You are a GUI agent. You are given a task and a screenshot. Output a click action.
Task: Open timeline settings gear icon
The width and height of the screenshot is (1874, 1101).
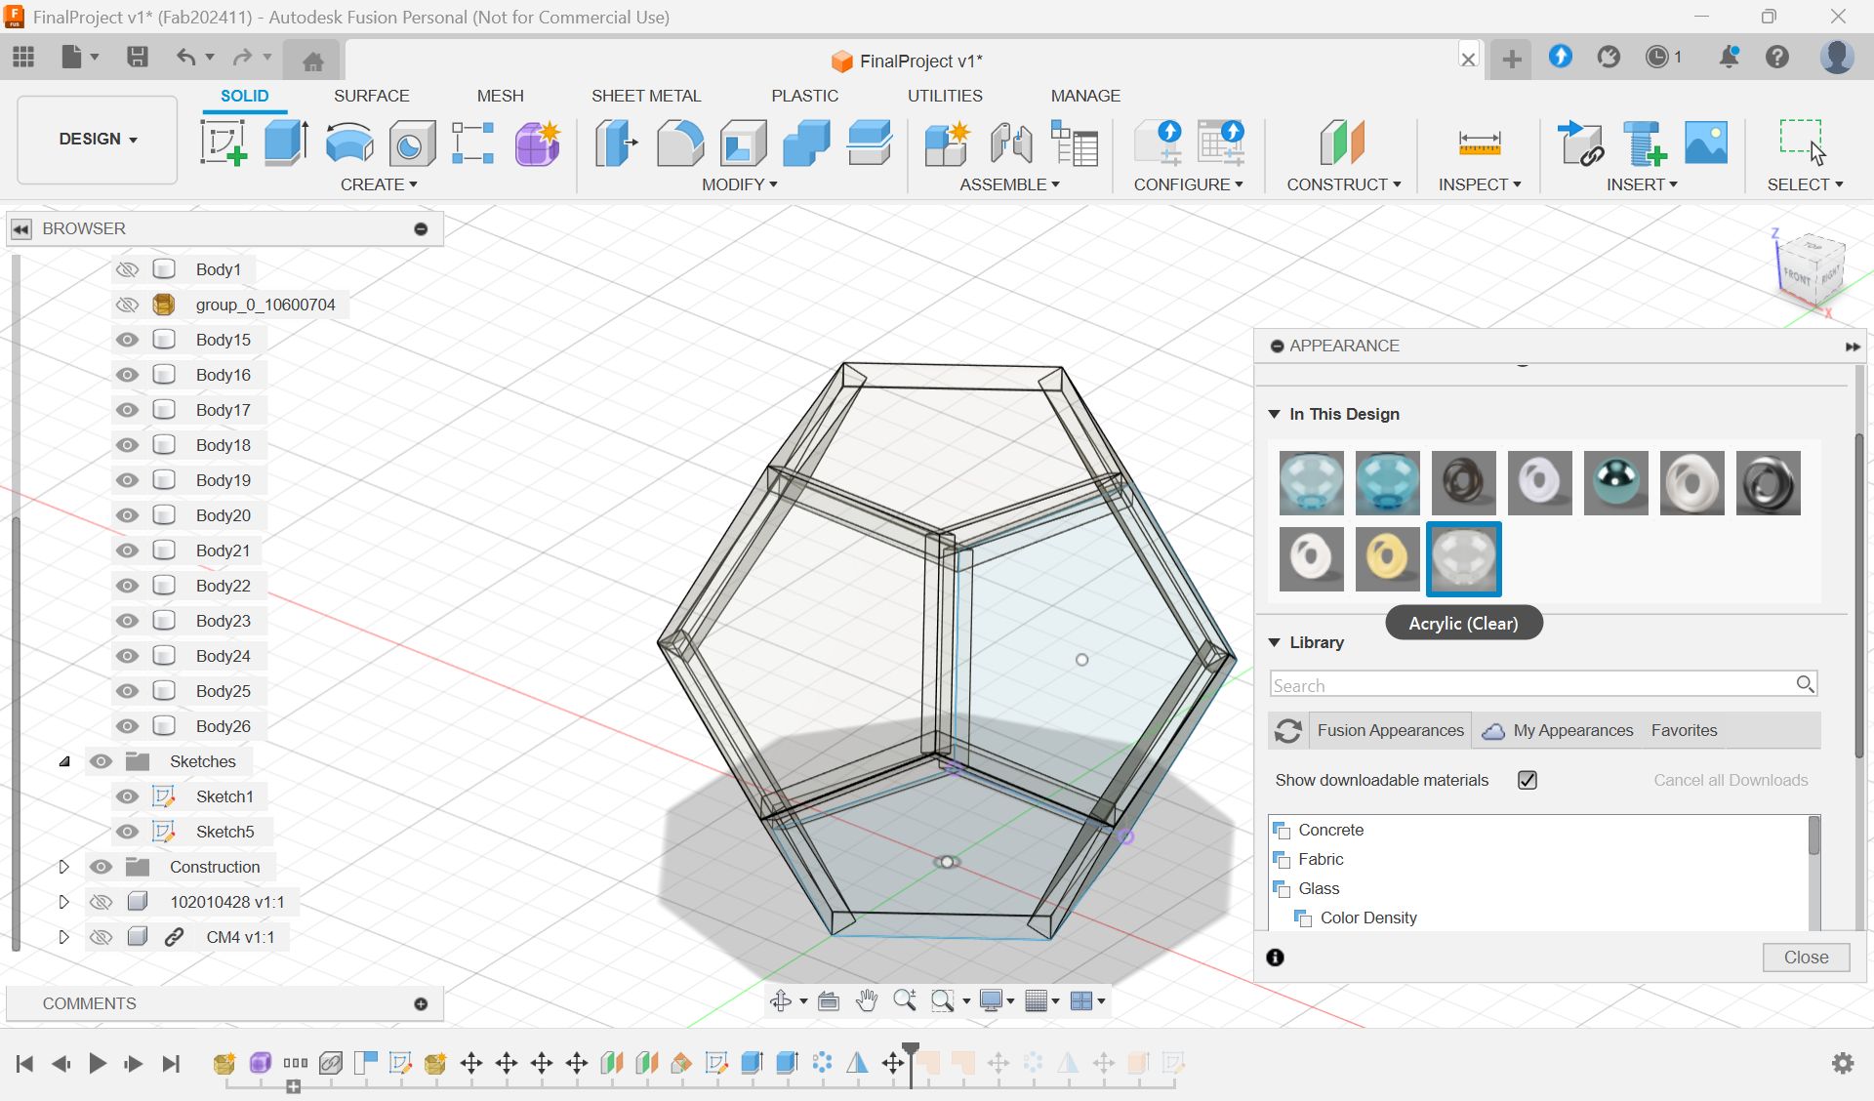(x=1843, y=1063)
